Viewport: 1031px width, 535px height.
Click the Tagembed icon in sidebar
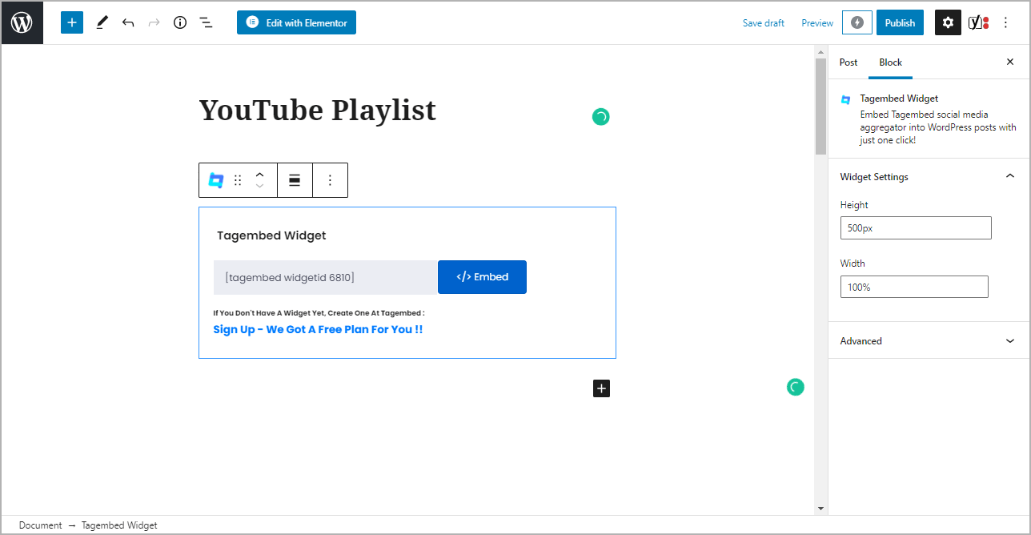coord(846,100)
